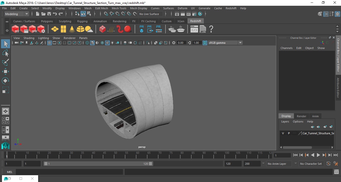Select the arrow Select tool
The image size is (341, 182).
click(x=6, y=44)
